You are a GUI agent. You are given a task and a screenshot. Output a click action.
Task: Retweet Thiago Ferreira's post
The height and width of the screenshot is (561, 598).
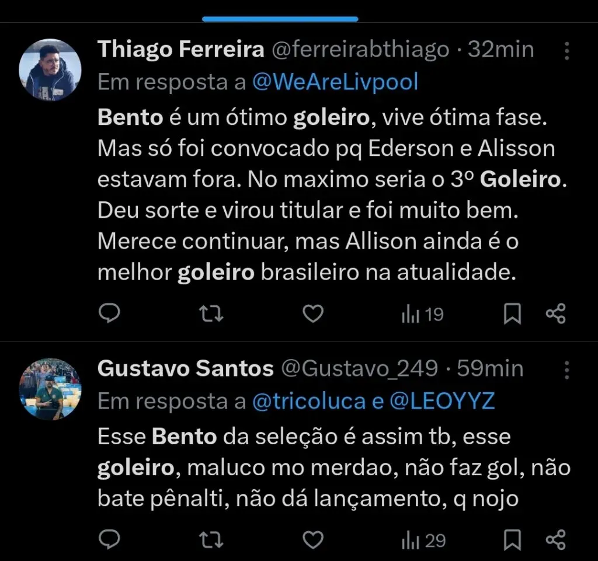[211, 313]
